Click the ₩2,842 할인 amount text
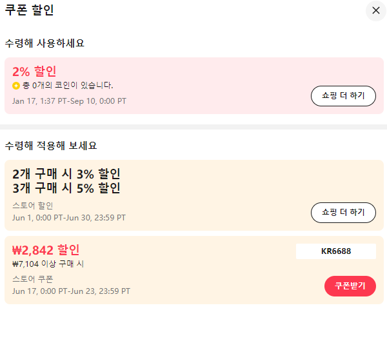 click(46, 250)
